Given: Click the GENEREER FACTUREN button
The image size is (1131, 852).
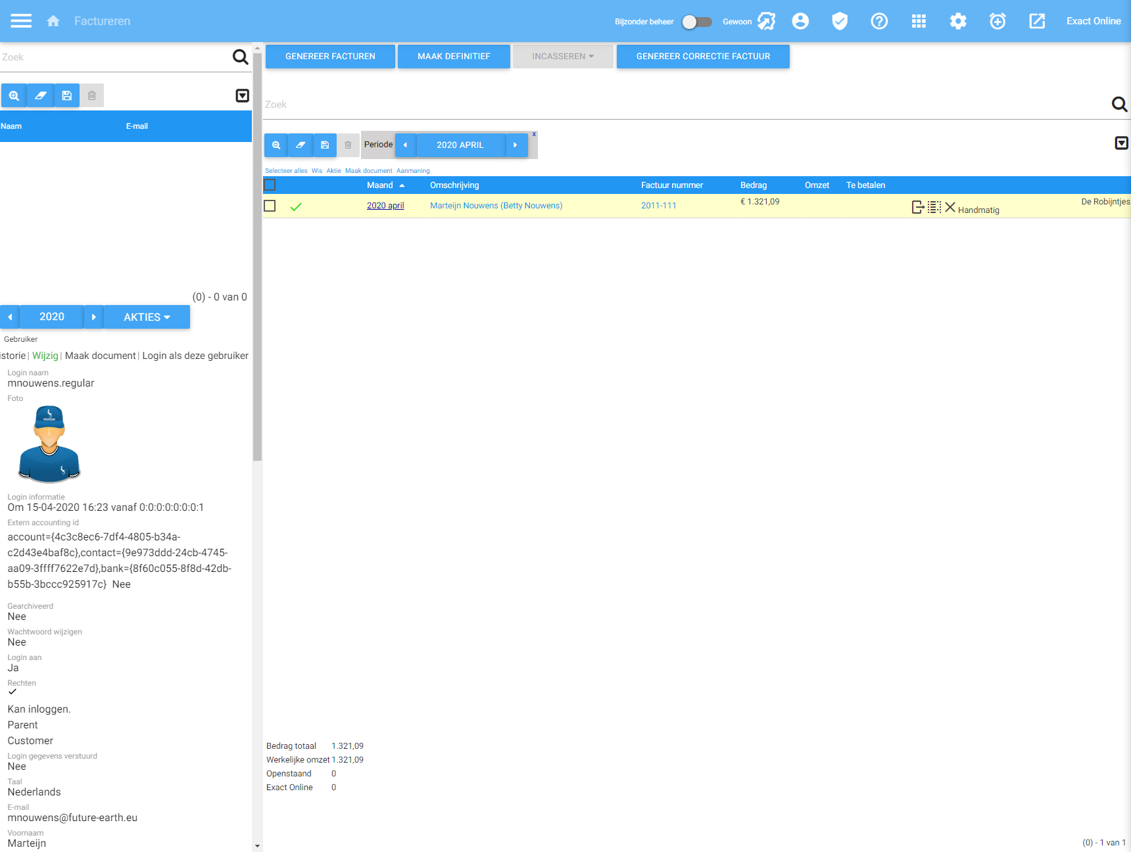Looking at the screenshot, I should click(x=330, y=57).
